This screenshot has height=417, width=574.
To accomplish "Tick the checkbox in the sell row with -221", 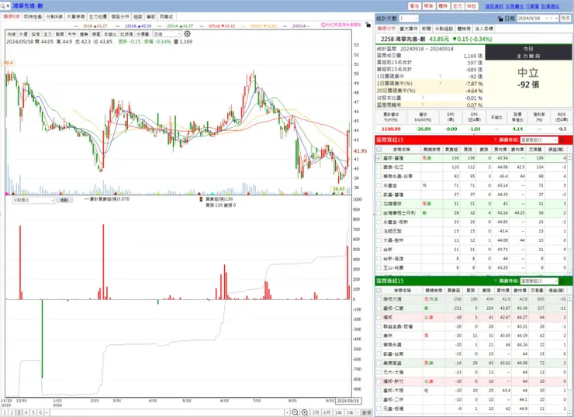I will tap(379, 308).
